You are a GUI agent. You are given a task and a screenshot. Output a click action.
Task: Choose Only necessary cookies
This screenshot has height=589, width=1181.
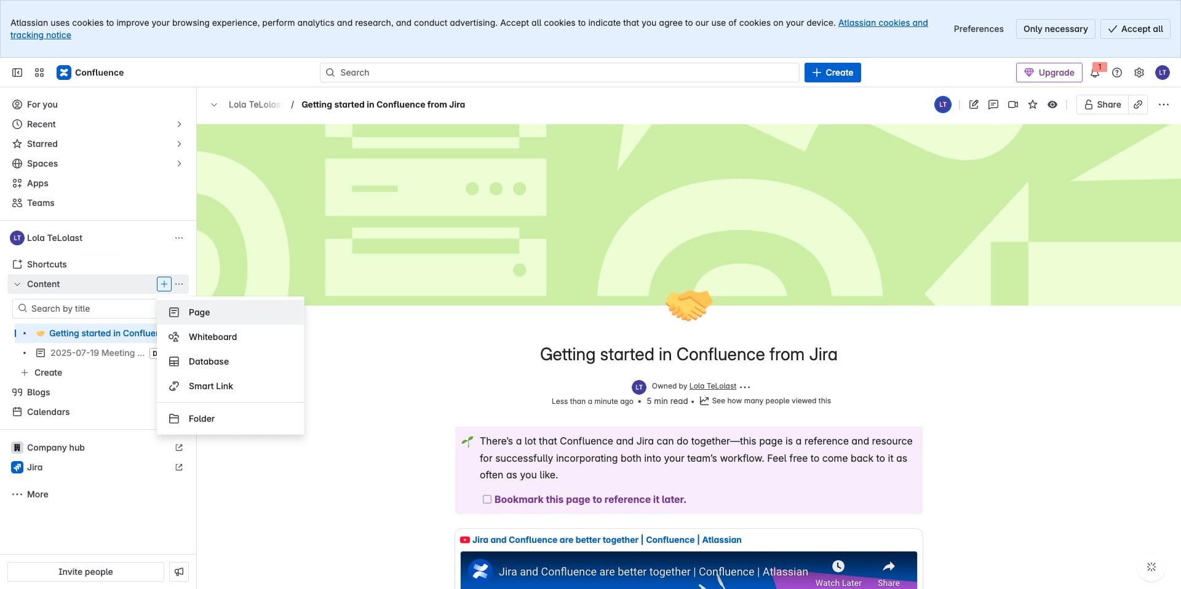(1056, 29)
